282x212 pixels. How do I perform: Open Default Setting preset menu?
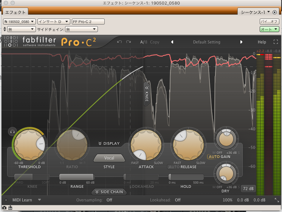[x=206, y=42]
